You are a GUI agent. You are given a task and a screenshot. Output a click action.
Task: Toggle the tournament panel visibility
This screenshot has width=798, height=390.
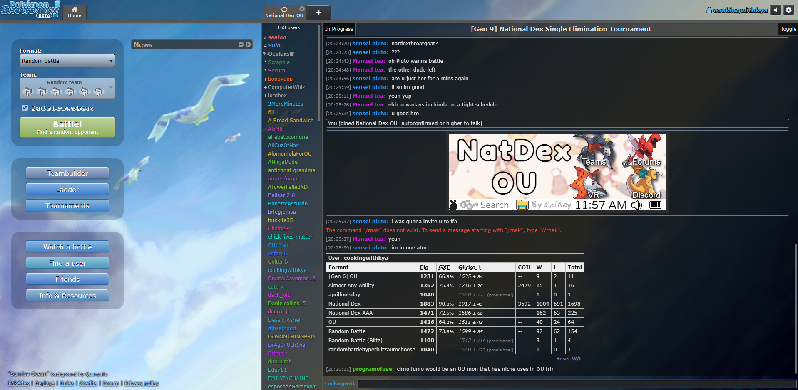click(x=788, y=29)
